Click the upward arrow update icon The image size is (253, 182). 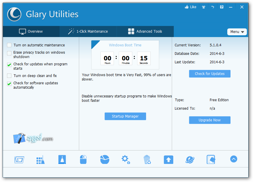169,160
